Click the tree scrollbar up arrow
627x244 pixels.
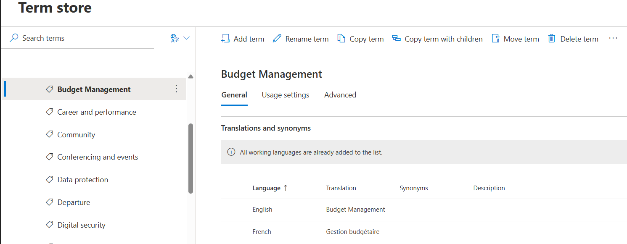click(x=190, y=77)
